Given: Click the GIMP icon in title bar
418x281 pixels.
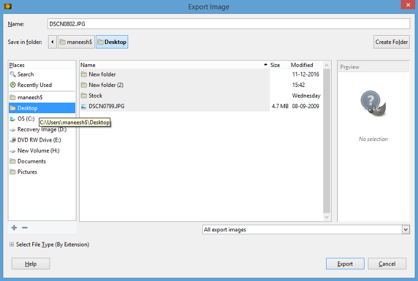Looking at the screenshot, I should coord(8,6).
